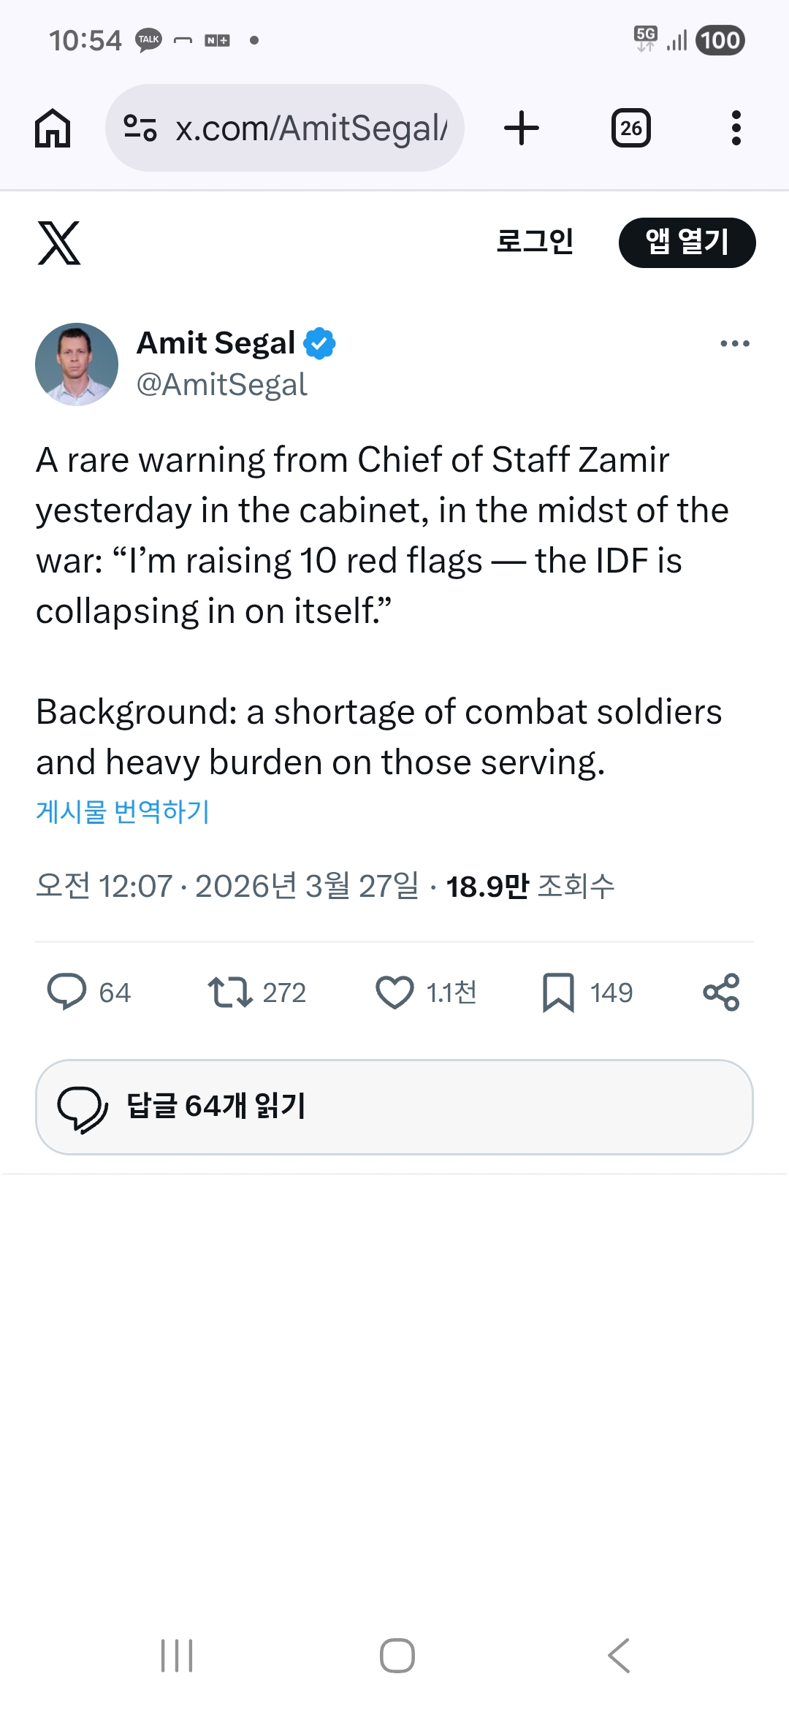Open a new browser tab with the plus icon
The width and height of the screenshot is (789, 1709).
tap(521, 127)
